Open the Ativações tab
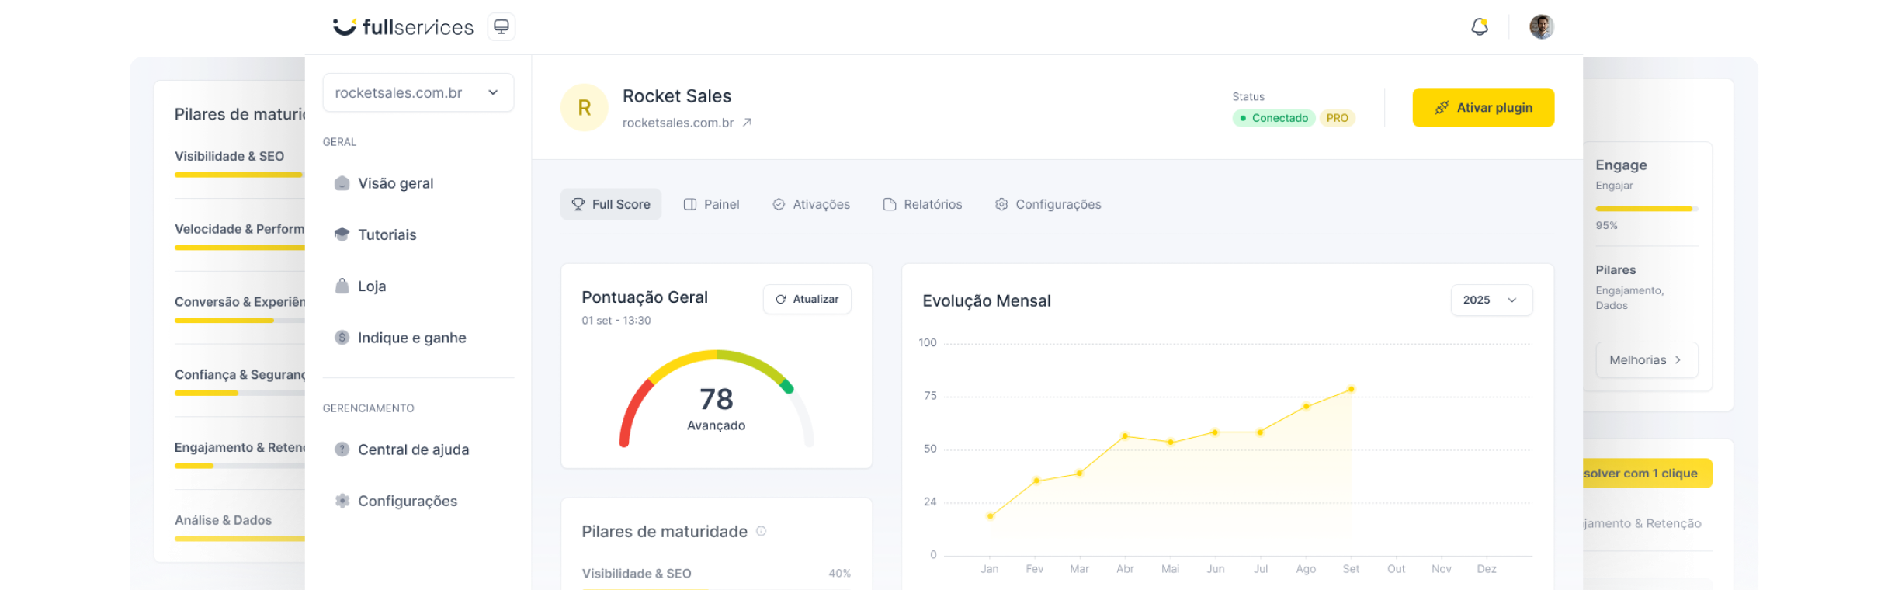Image resolution: width=1888 pixels, height=590 pixels. pyautogui.click(x=811, y=204)
